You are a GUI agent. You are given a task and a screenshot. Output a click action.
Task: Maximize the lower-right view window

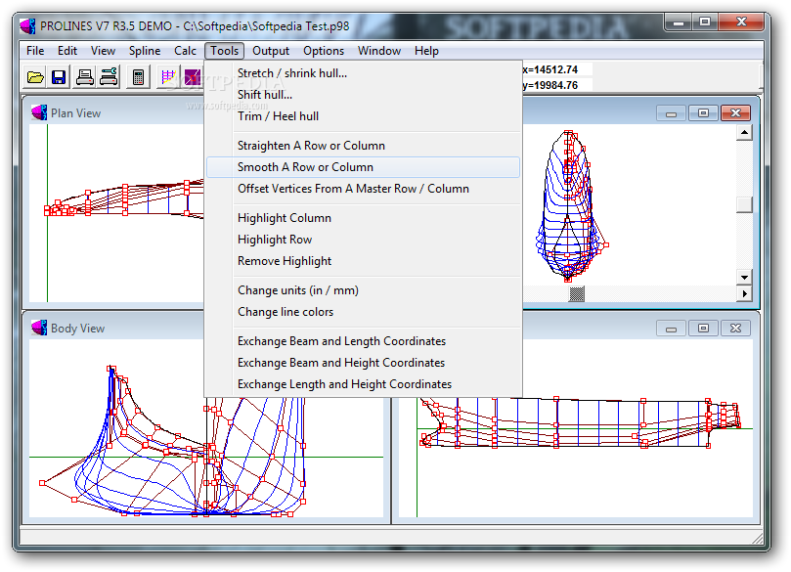click(703, 329)
